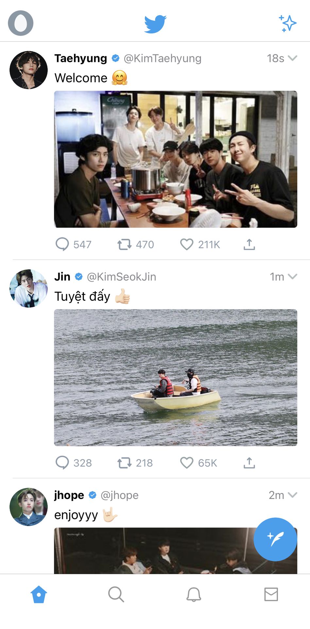The height and width of the screenshot is (629, 310).
Task: Reply to Jin's boat tweet
Action: pos(62,463)
